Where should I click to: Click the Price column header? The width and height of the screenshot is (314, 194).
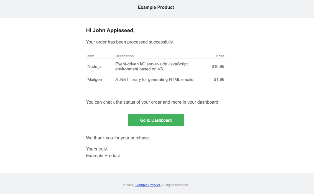pos(220,56)
